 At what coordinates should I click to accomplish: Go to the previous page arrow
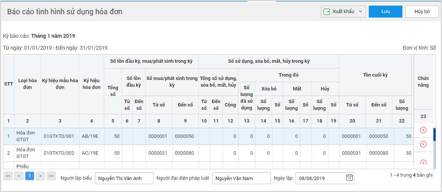19,176
